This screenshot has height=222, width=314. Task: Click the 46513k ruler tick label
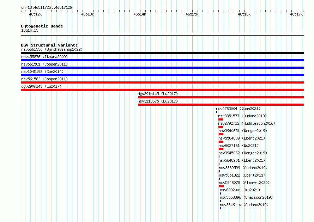click(87, 14)
